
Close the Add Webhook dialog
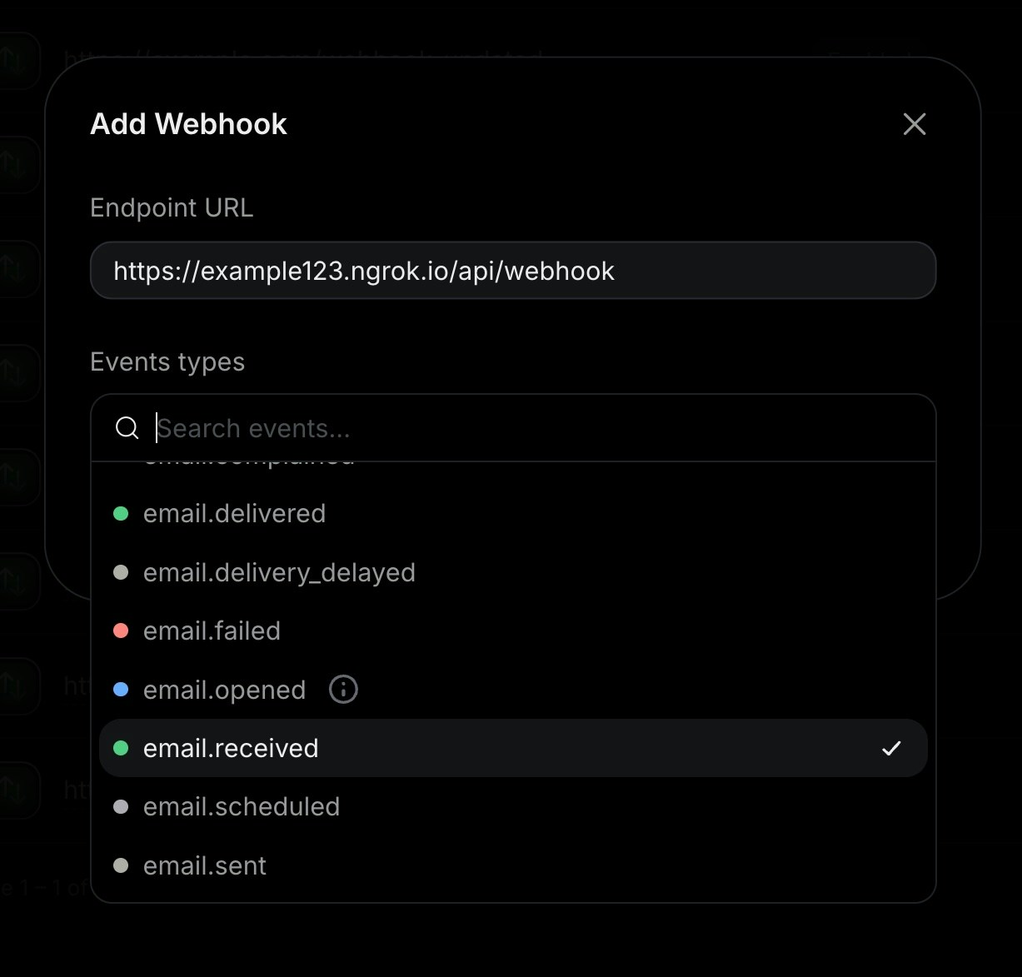click(x=914, y=123)
